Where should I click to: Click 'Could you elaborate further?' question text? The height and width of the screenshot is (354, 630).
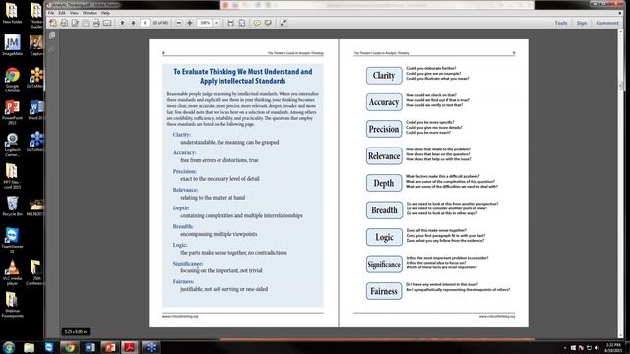coord(431,68)
